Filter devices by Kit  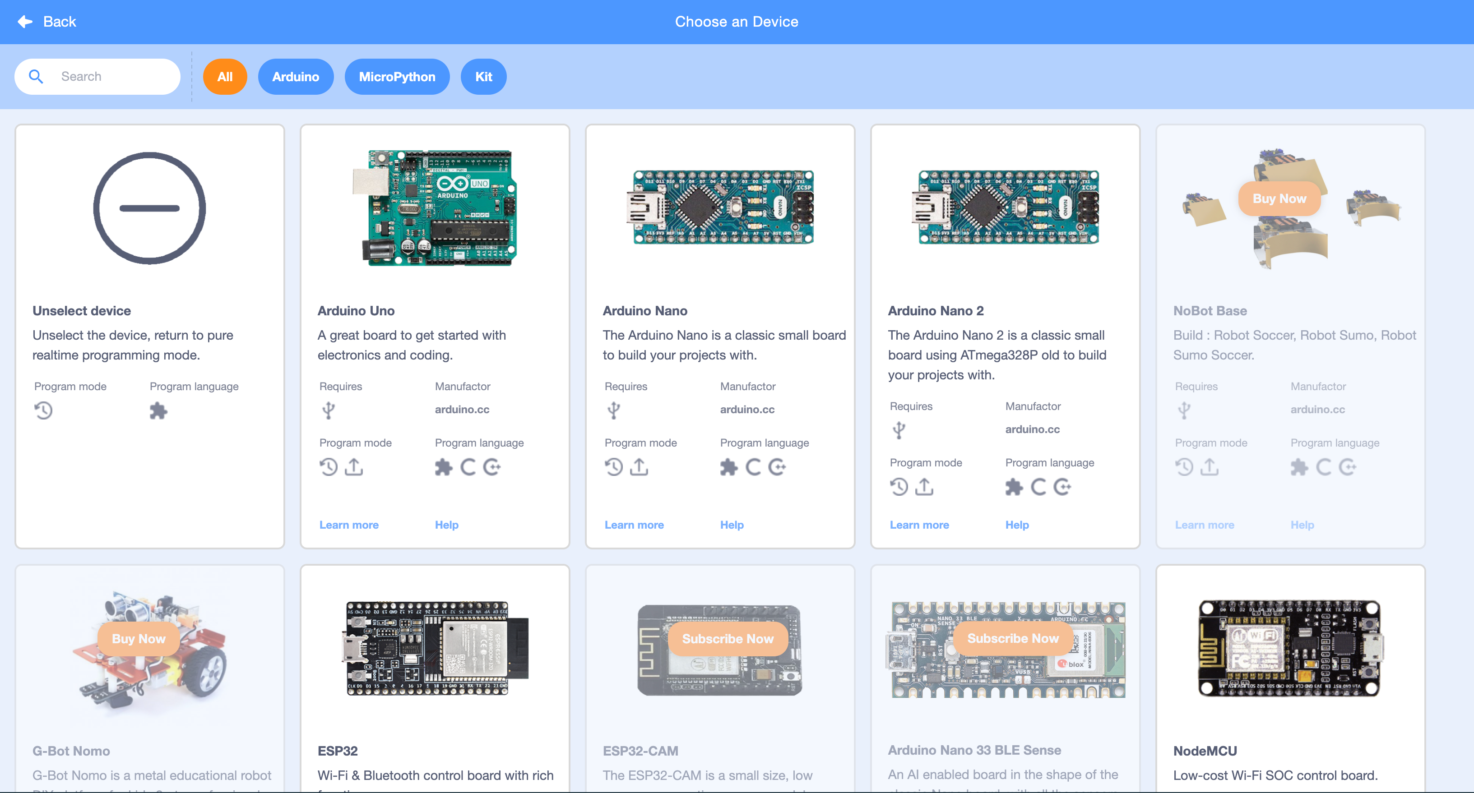tap(483, 77)
